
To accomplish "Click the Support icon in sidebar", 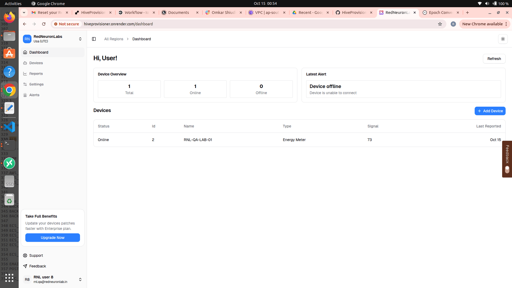I will [x=25, y=255].
